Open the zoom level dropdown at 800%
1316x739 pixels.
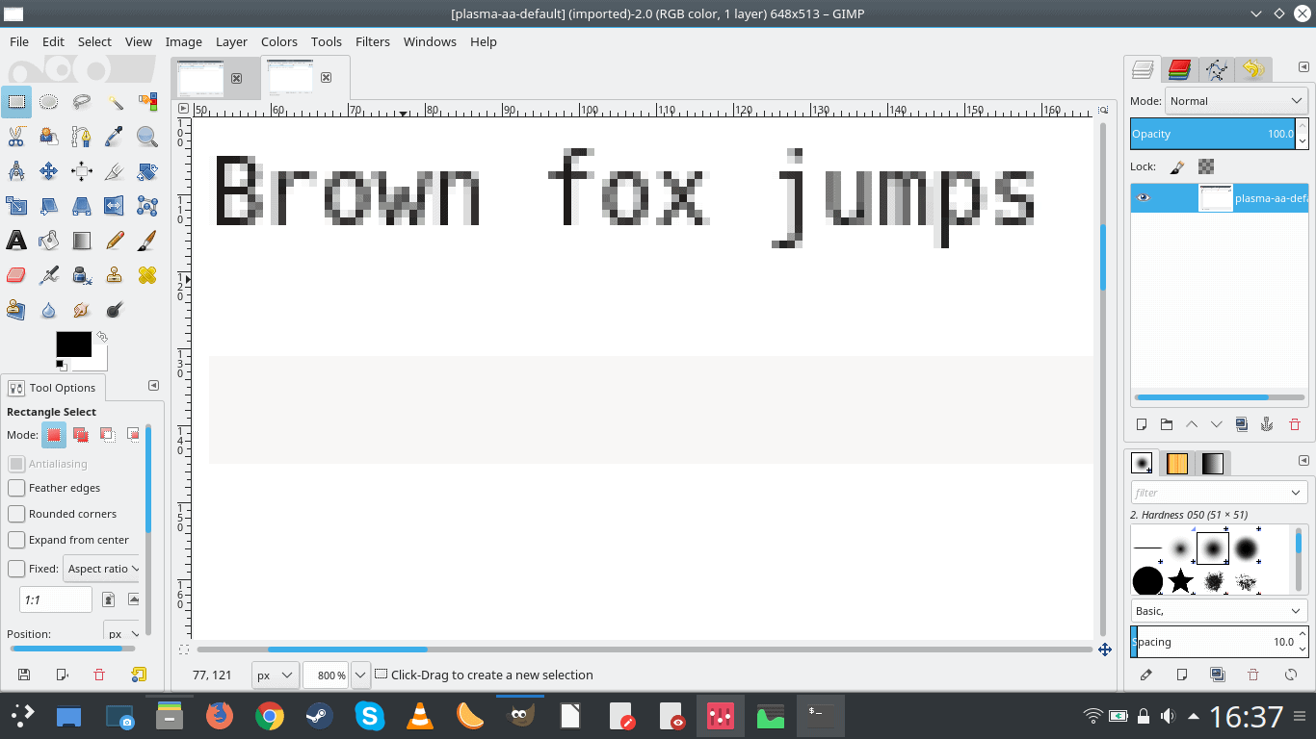360,675
